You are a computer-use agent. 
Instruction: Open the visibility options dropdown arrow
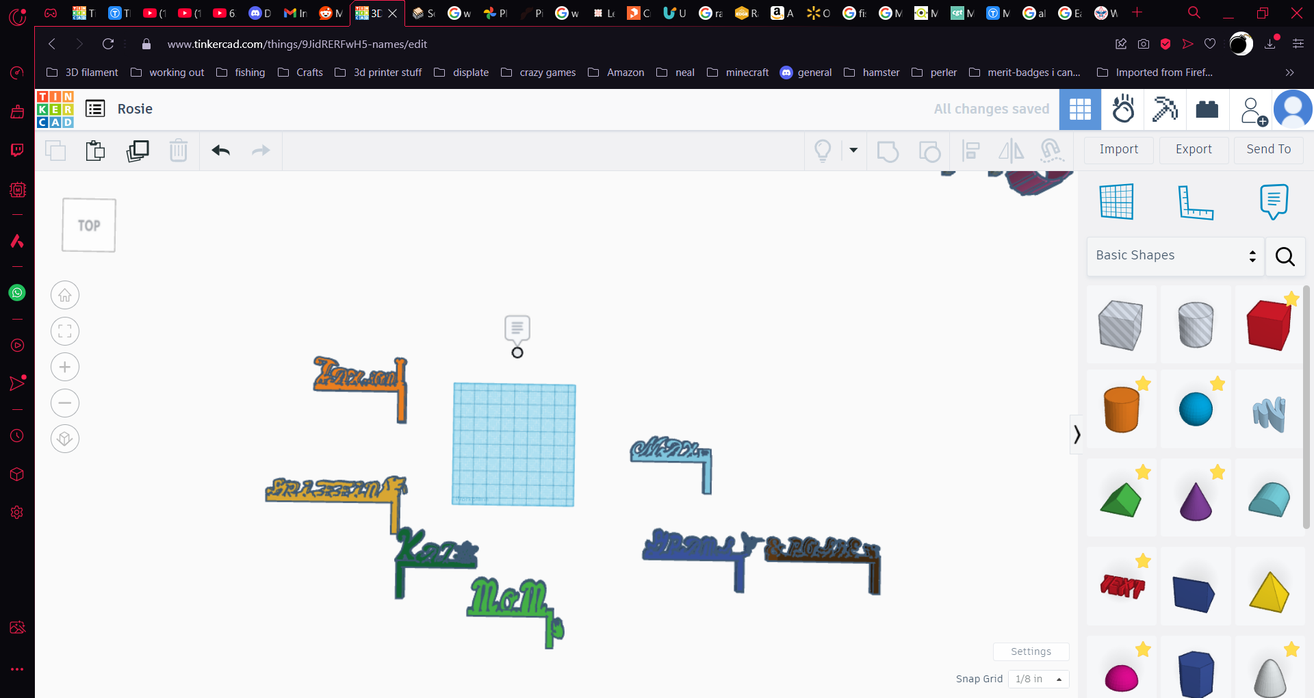pyautogui.click(x=853, y=151)
